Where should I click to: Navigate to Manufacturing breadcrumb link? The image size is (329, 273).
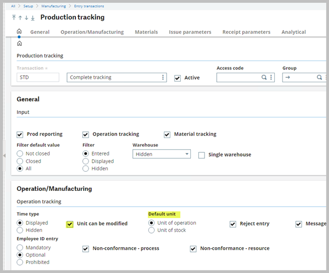coord(55,6)
